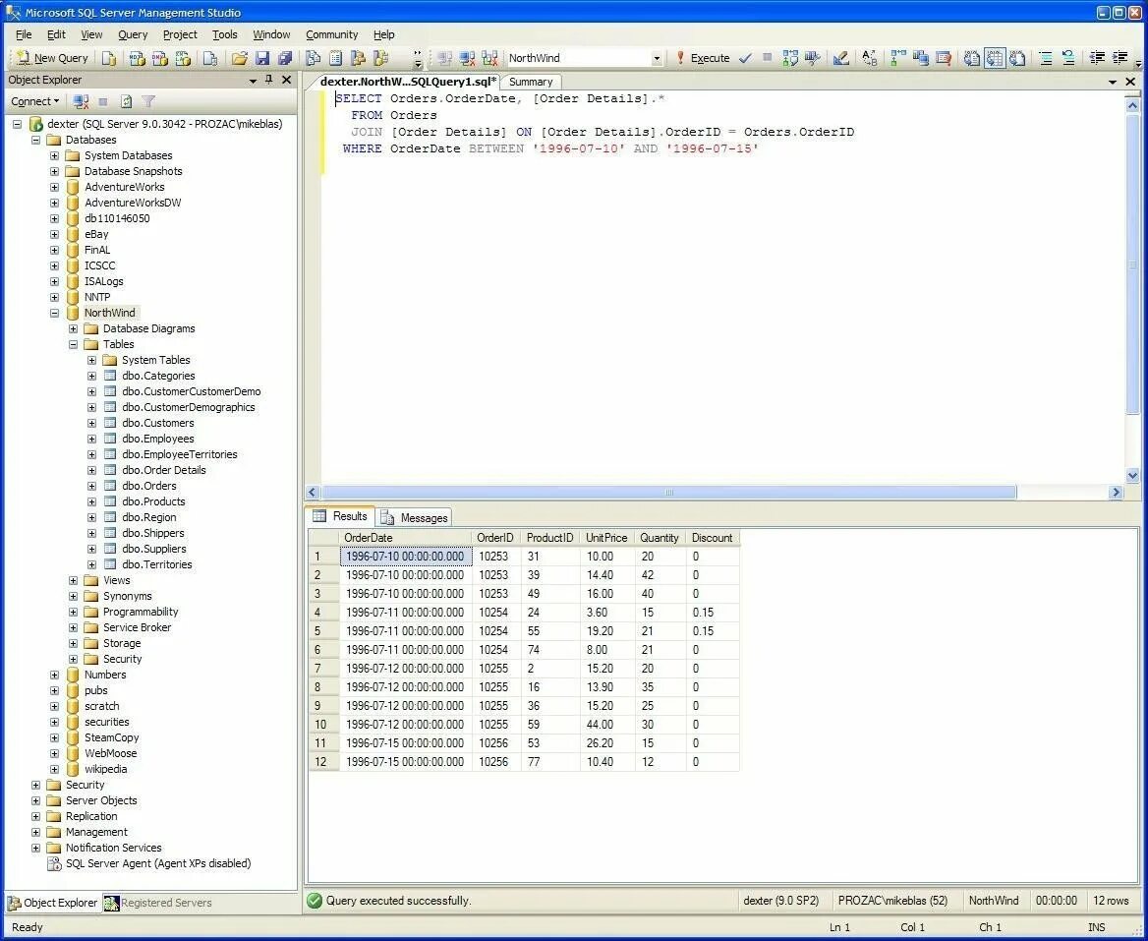The width and height of the screenshot is (1148, 941).
Task: Click the Analysis Services XMLA Query icon
Action: pos(183,58)
